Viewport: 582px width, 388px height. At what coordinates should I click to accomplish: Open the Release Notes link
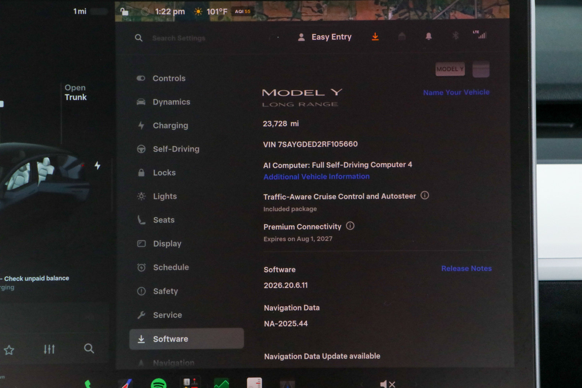pos(466,268)
